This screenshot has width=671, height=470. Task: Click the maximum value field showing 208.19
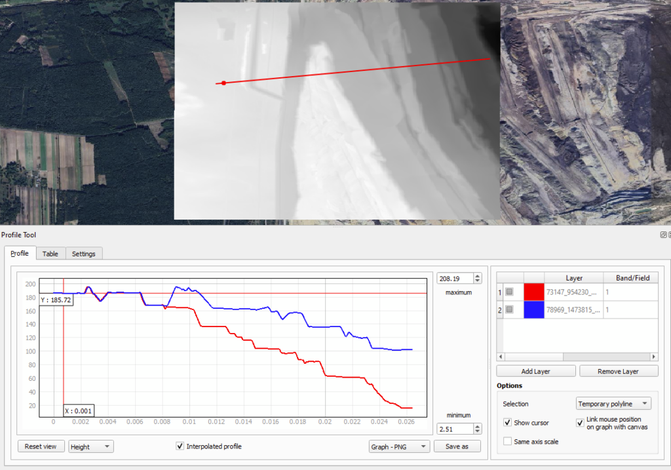(x=455, y=279)
